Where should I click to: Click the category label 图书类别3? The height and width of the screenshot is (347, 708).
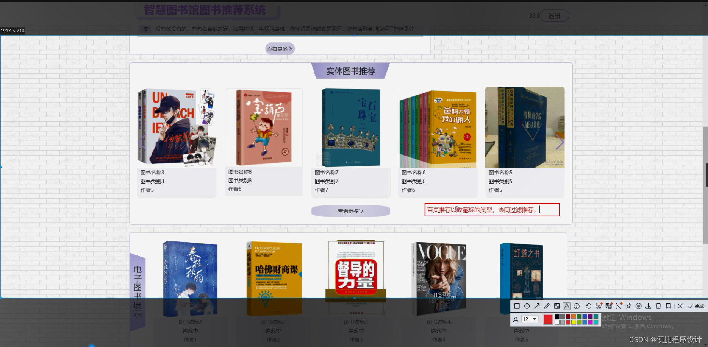[152, 181]
